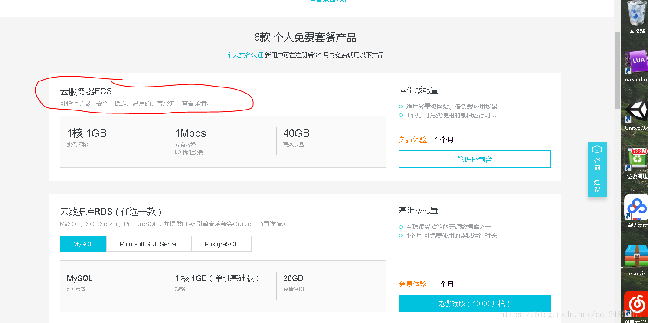Viewport: 648px width, 323px height.
Task: Click the 咨询·建议 floating widget icon
Action: click(x=597, y=169)
